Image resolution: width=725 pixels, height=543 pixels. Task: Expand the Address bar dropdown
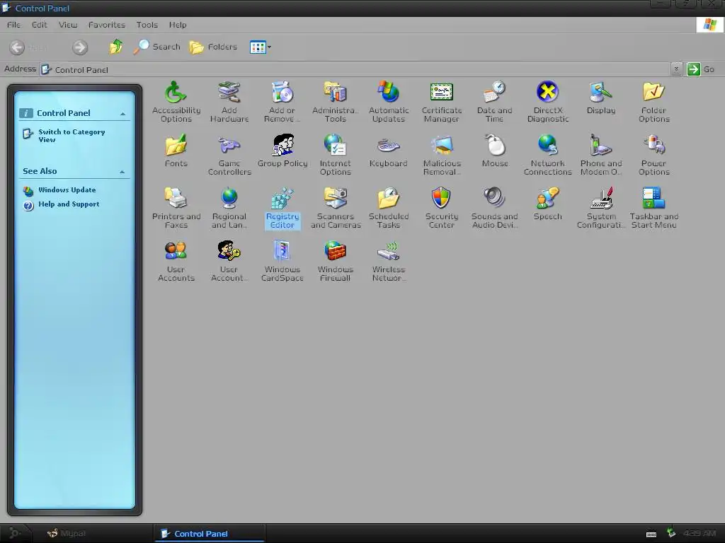pos(676,69)
